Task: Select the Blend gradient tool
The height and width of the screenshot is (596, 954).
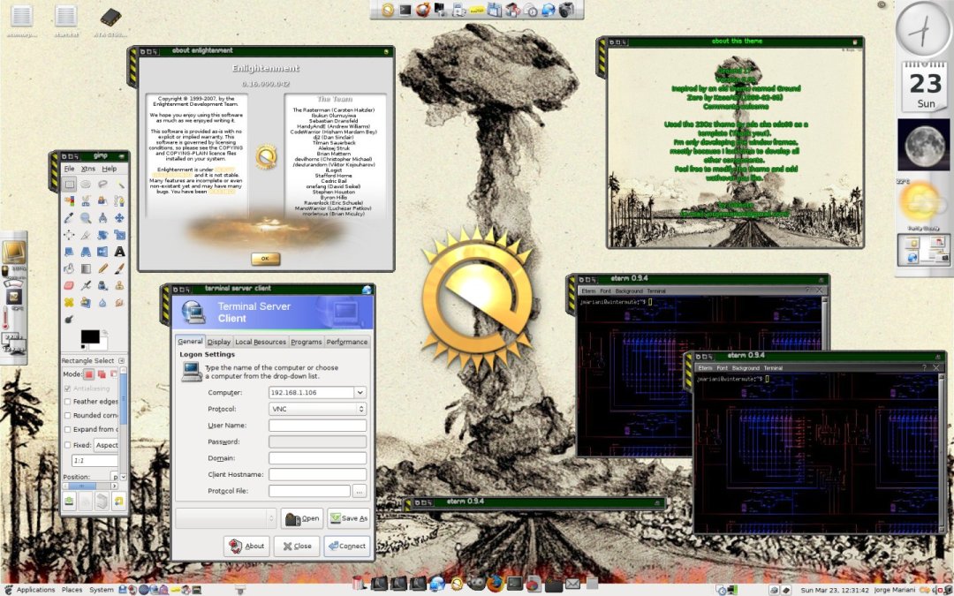Action: coord(86,268)
